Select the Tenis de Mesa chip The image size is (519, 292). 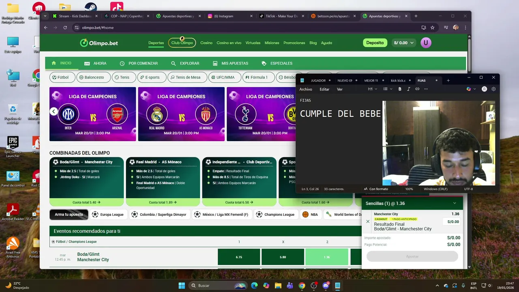pos(187,77)
